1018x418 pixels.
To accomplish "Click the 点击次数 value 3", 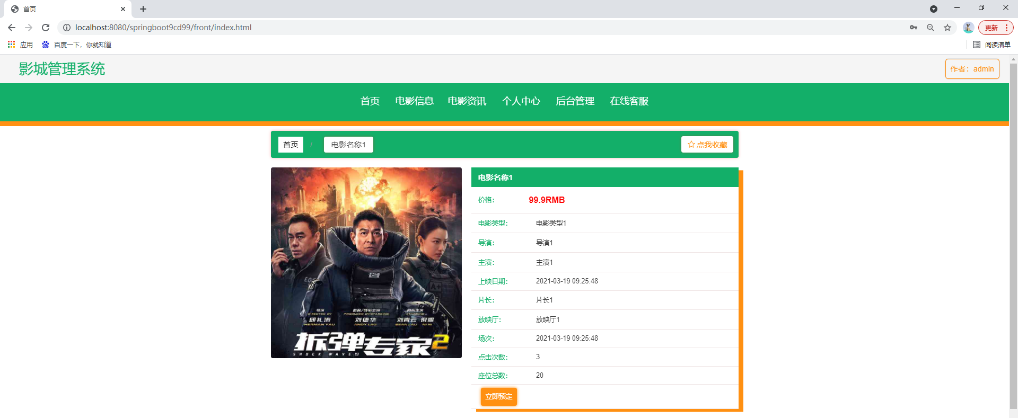I will [x=538, y=357].
